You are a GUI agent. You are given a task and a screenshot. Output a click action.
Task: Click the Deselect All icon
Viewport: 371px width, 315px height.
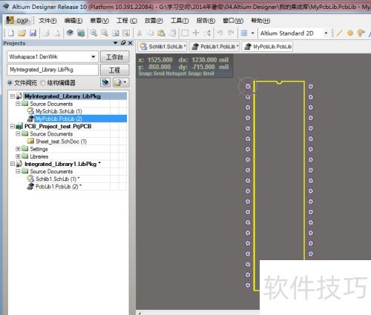(207, 33)
